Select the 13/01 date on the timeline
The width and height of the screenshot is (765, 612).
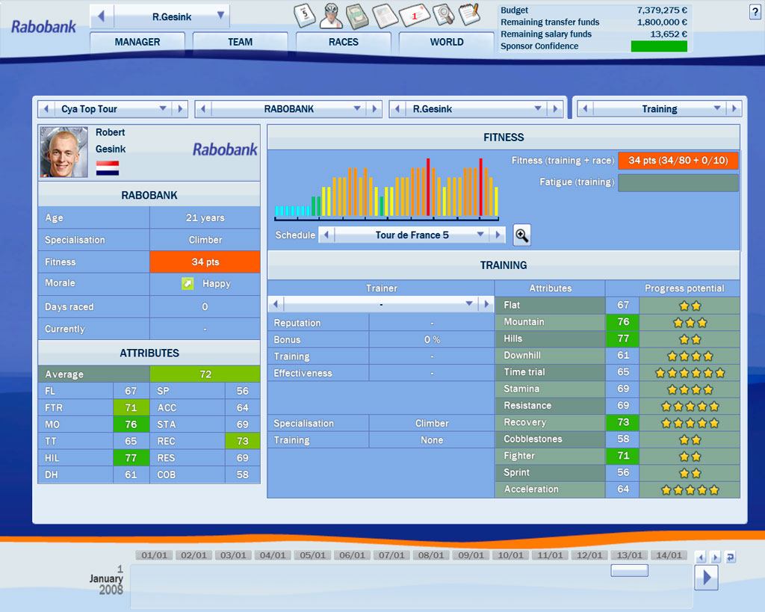(x=628, y=555)
